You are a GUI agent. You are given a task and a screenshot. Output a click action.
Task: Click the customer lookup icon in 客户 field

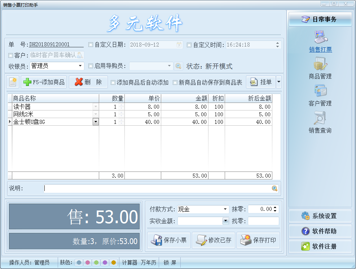(80, 55)
